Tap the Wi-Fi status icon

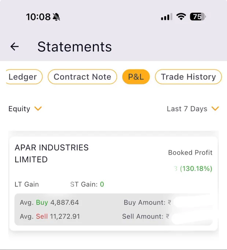(x=181, y=17)
